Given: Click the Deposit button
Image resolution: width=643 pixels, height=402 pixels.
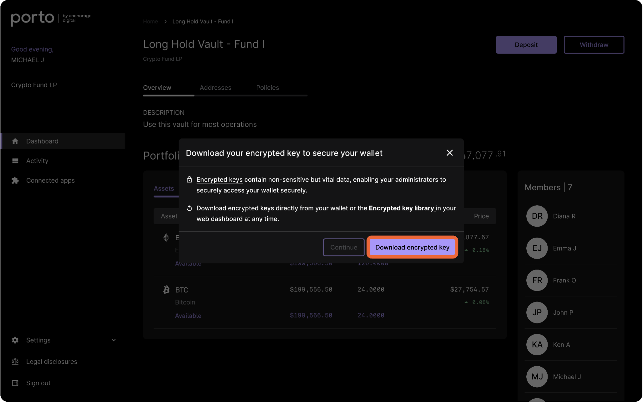Looking at the screenshot, I should coord(526,45).
